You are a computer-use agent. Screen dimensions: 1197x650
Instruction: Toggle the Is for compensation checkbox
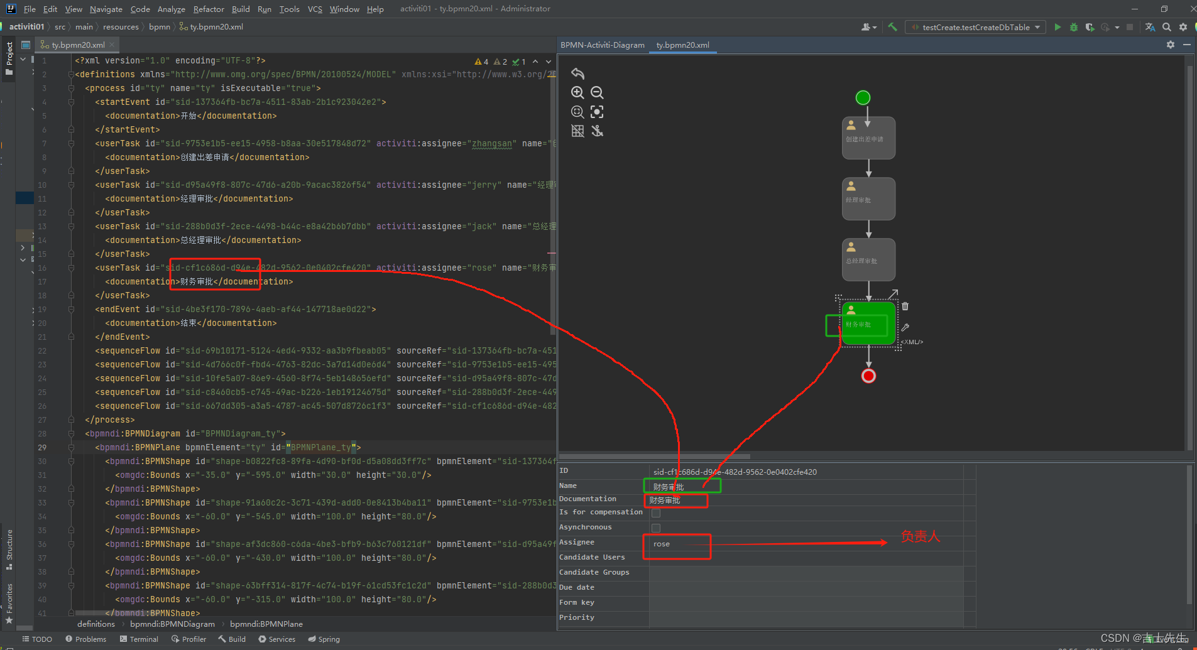click(x=656, y=513)
